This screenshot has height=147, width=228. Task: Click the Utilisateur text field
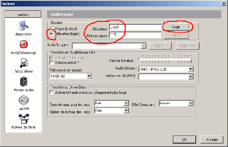(x=135, y=27)
